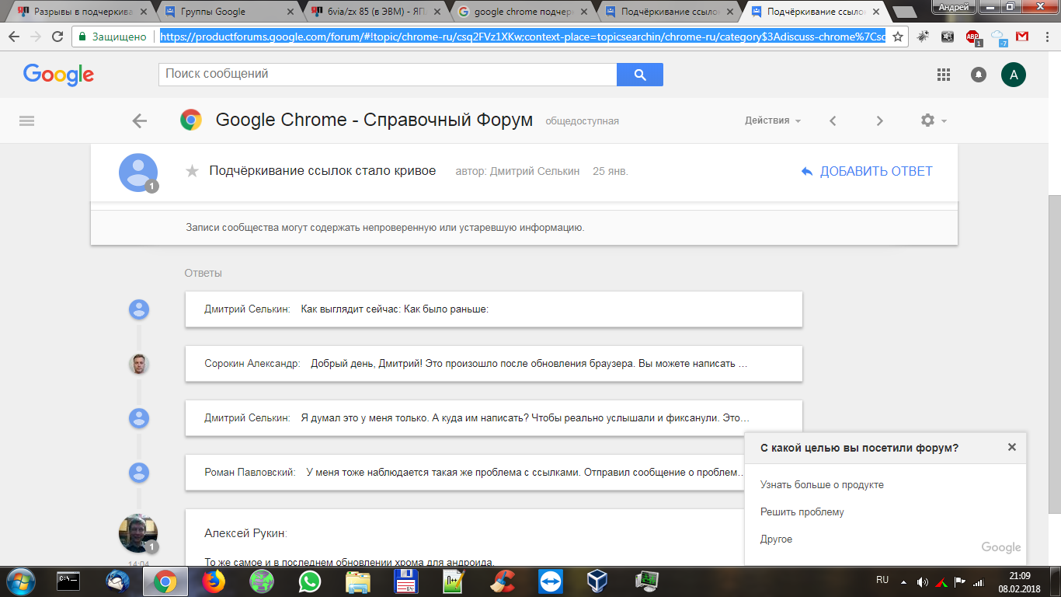Open the command prompt taskbar icon

click(x=69, y=581)
